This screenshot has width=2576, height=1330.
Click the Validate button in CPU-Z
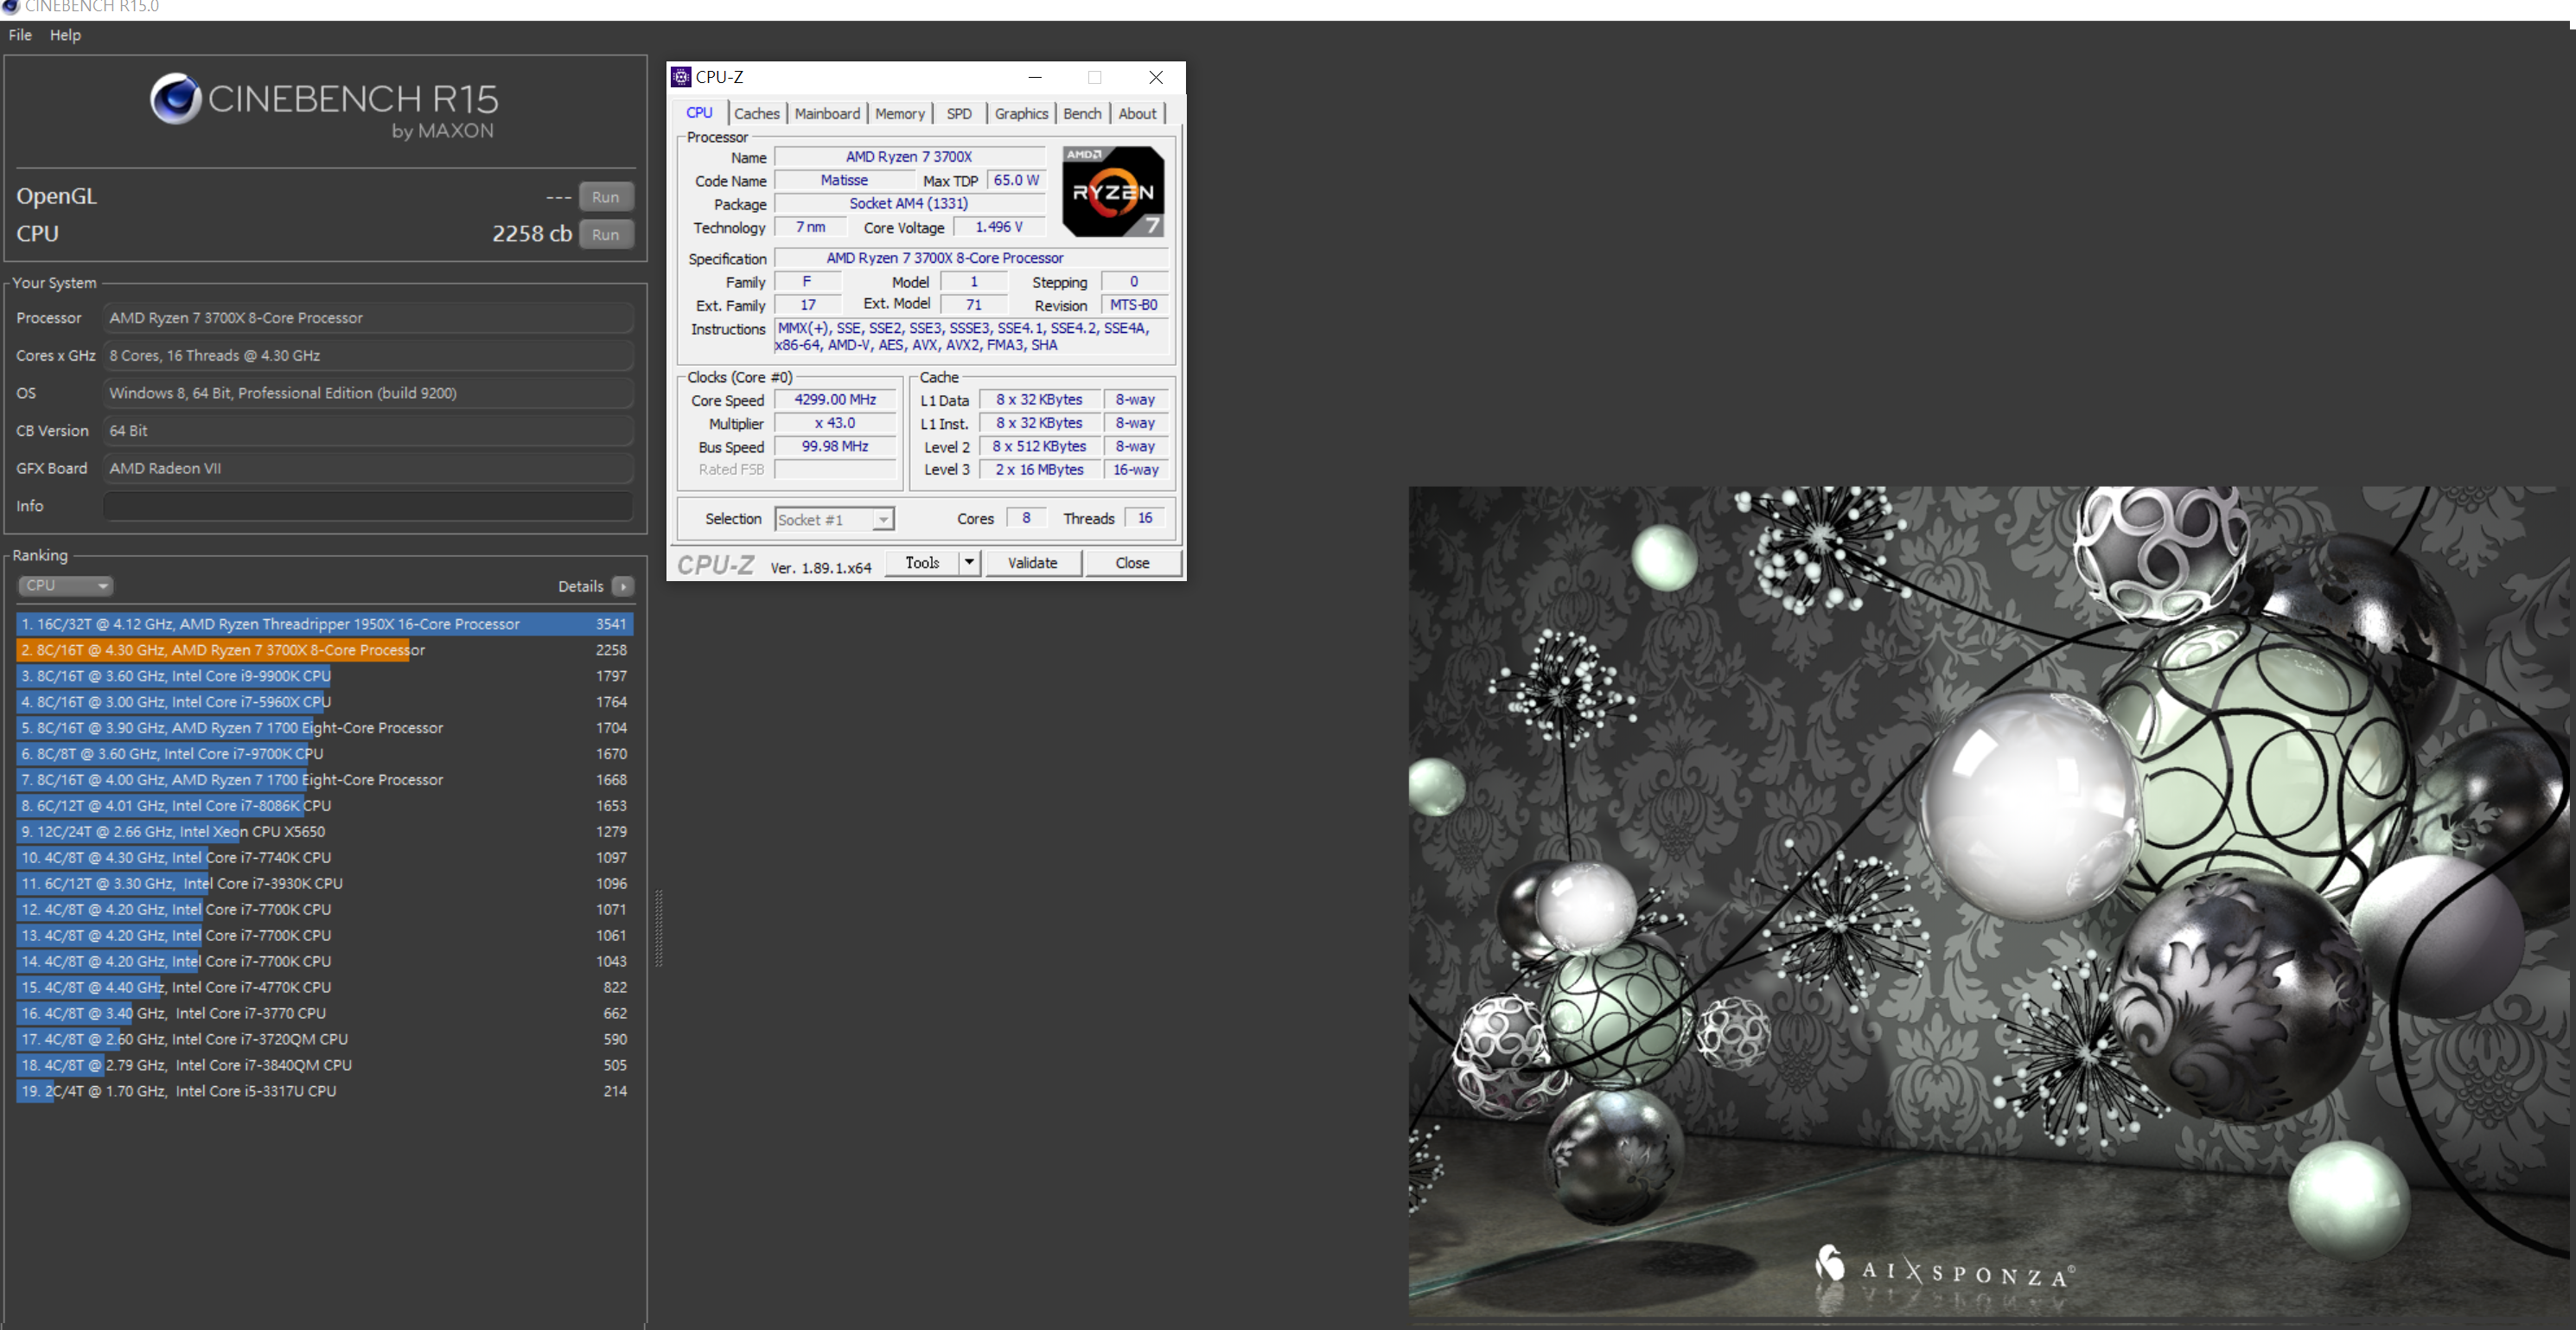coord(1033,564)
